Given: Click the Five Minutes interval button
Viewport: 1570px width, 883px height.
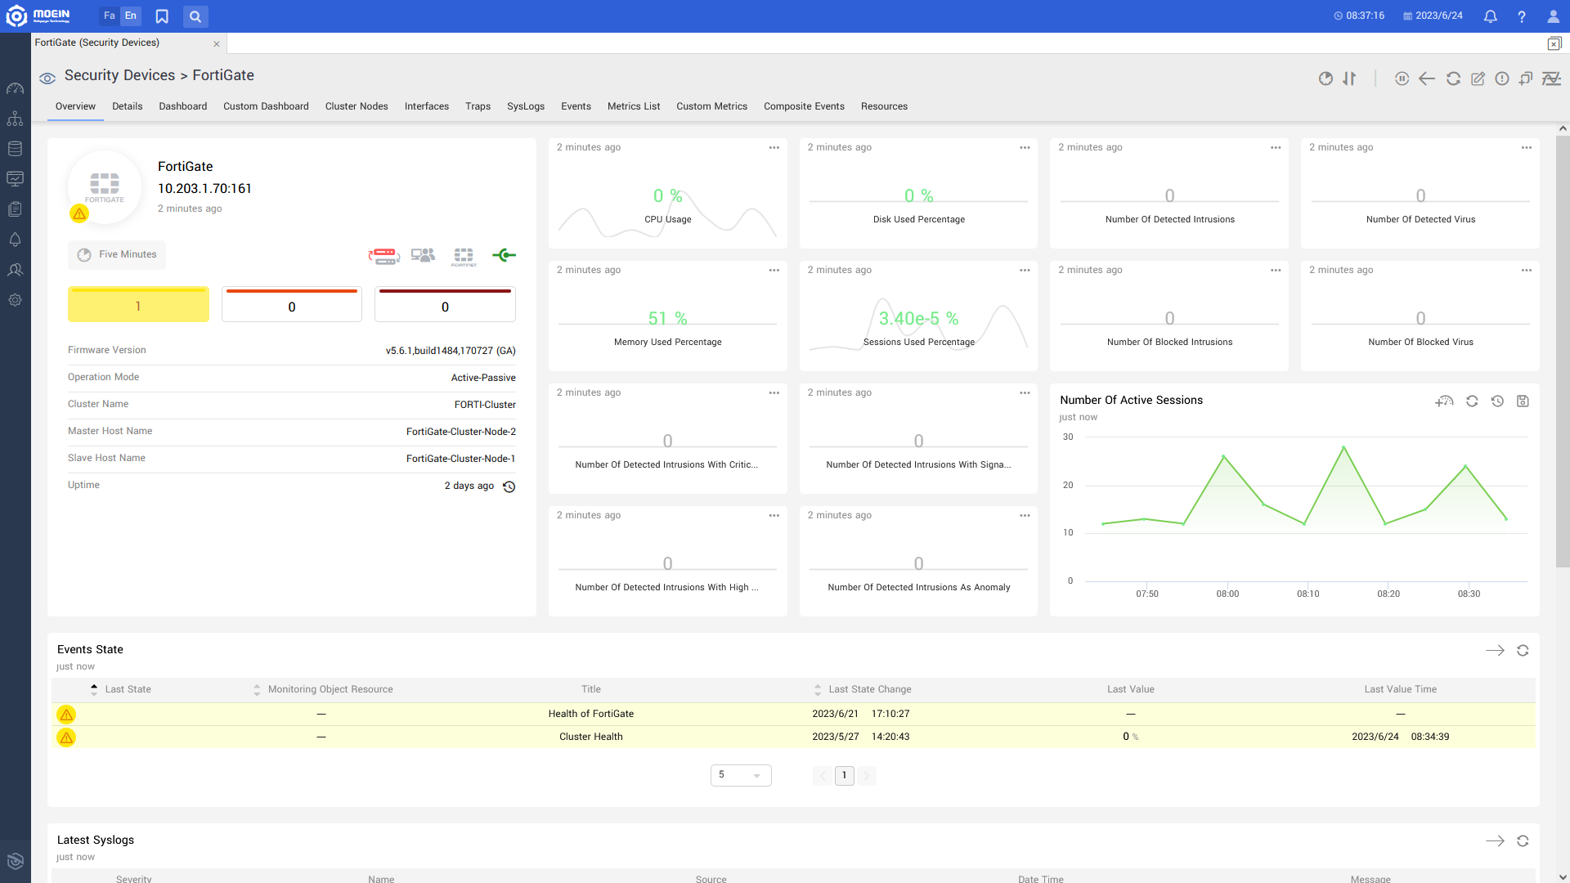Looking at the screenshot, I should pyautogui.click(x=117, y=255).
